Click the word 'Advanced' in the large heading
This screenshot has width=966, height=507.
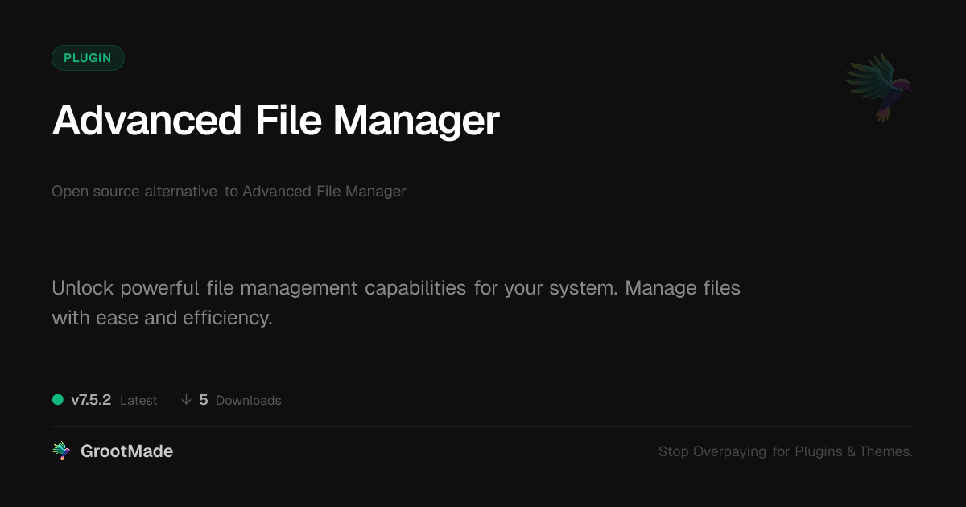click(x=147, y=121)
